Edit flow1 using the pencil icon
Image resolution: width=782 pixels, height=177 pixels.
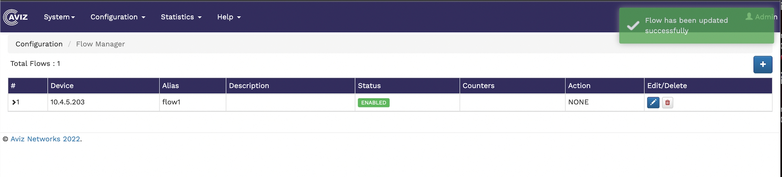tap(653, 103)
